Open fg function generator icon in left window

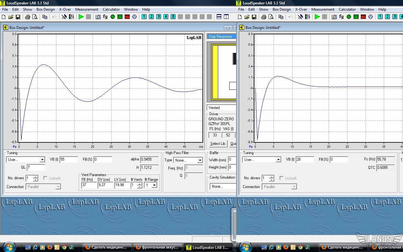(105, 17)
